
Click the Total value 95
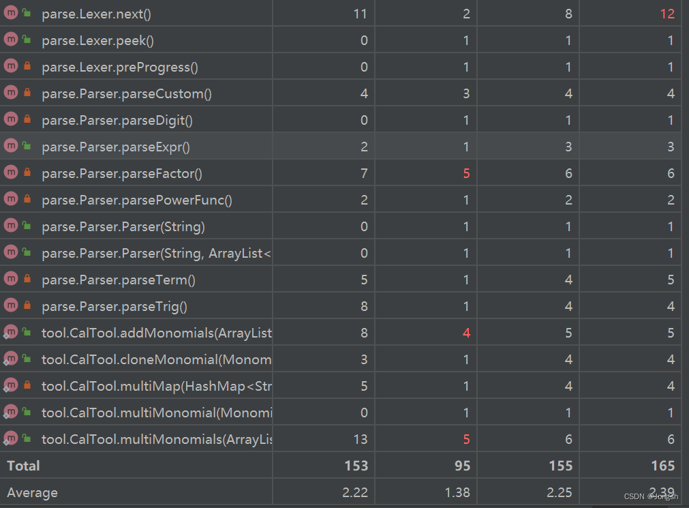point(462,466)
